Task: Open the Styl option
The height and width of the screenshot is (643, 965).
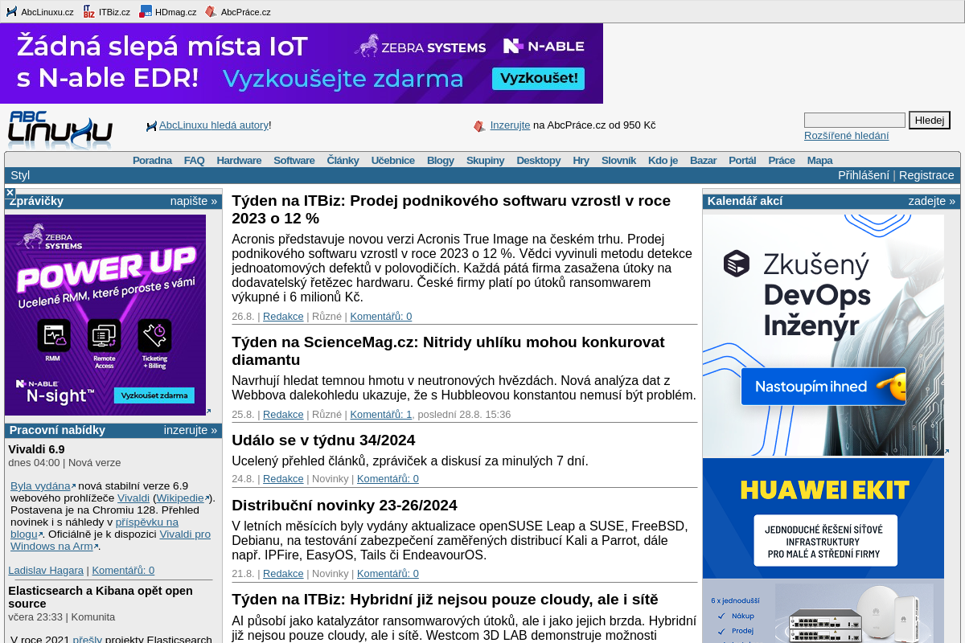Action: point(20,175)
